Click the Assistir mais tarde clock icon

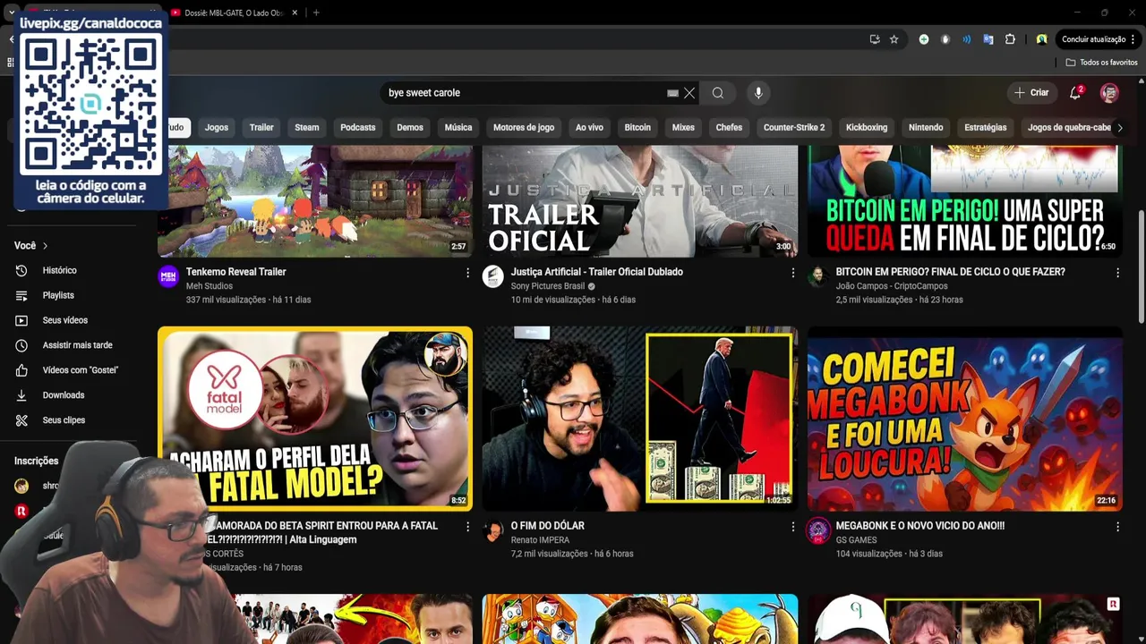(21, 345)
